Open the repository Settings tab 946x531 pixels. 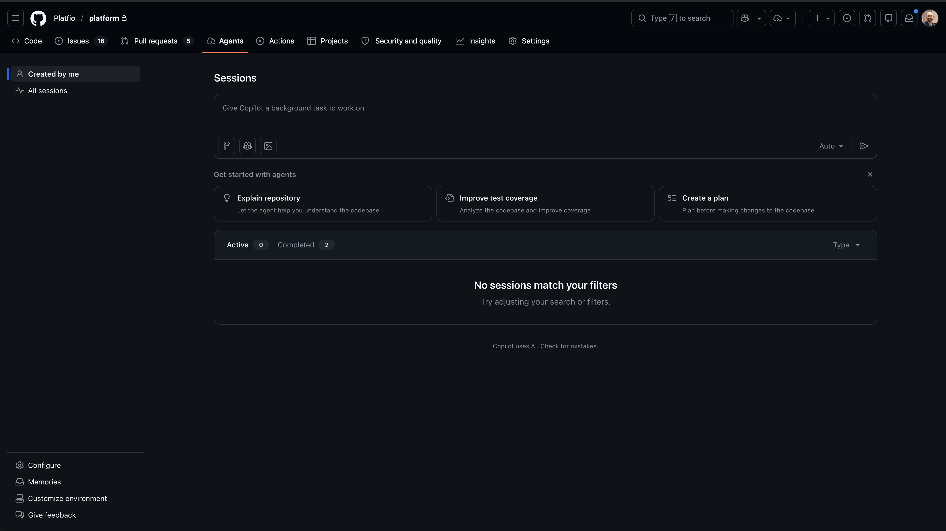[529, 41]
